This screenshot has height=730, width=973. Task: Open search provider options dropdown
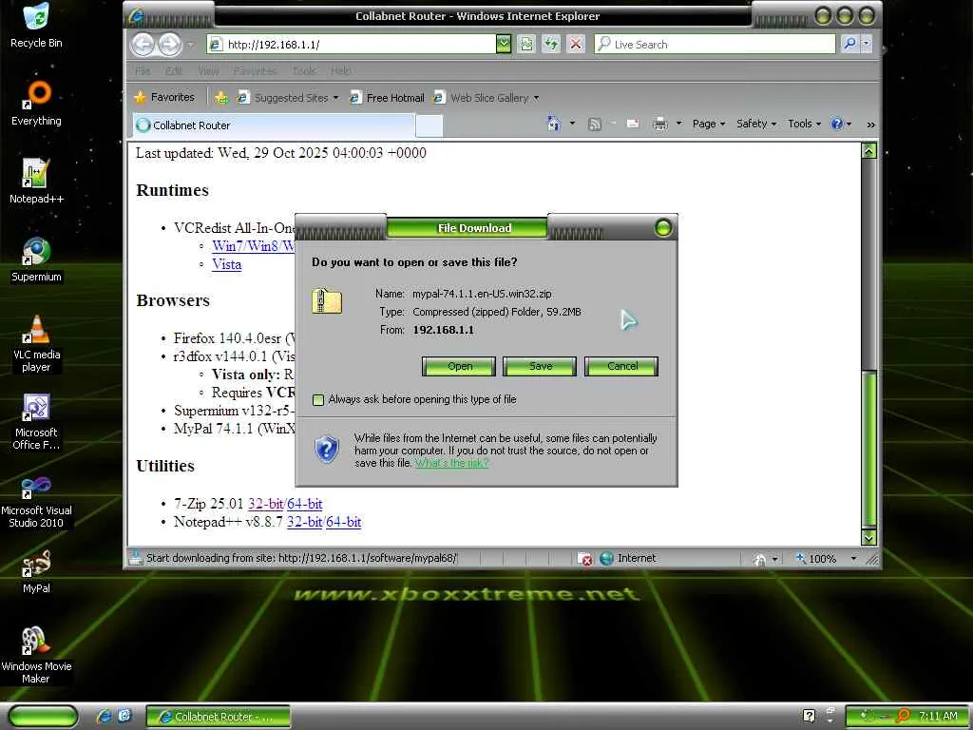[x=867, y=44]
